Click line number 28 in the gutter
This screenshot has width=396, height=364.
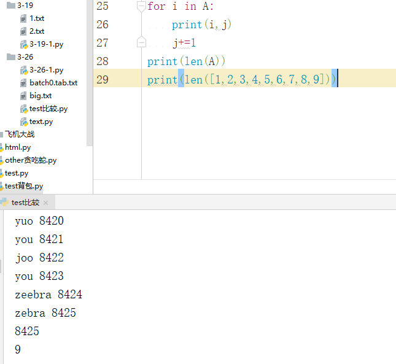point(103,61)
